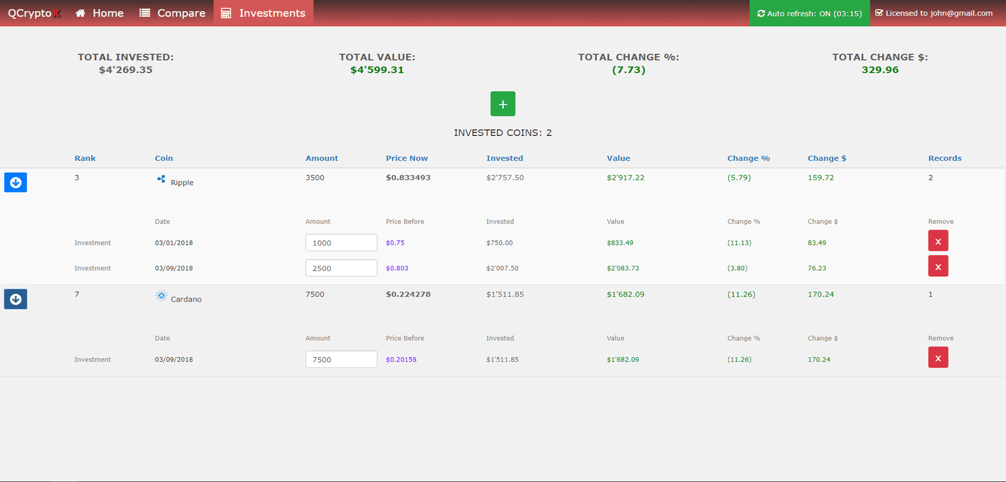The height and width of the screenshot is (482, 1006).
Task: Collapse the Ripple investment records
Action: [x=16, y=183]
